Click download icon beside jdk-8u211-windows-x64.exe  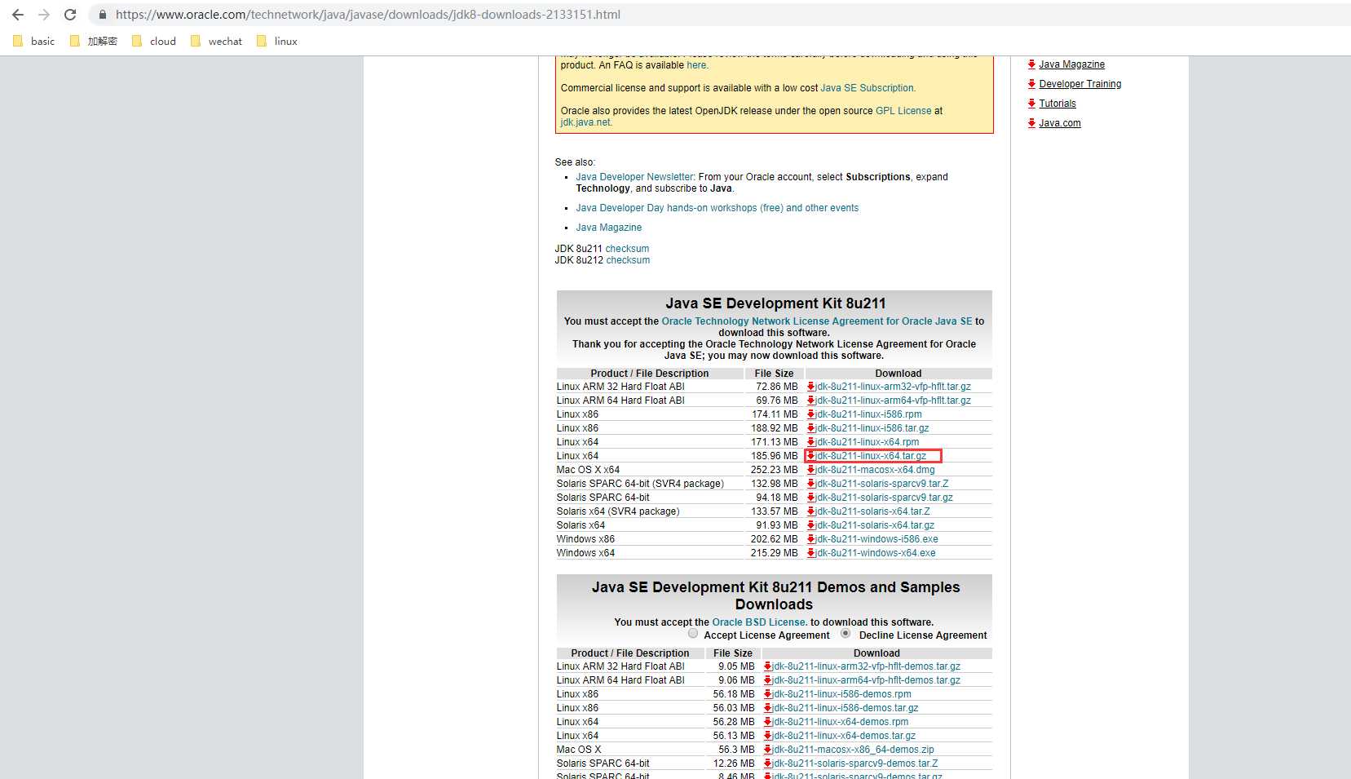(x=811, y=553)
